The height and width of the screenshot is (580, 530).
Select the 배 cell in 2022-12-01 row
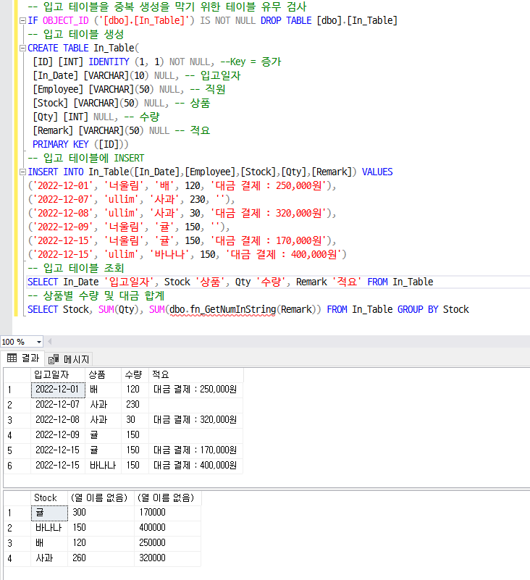[104, 390]
